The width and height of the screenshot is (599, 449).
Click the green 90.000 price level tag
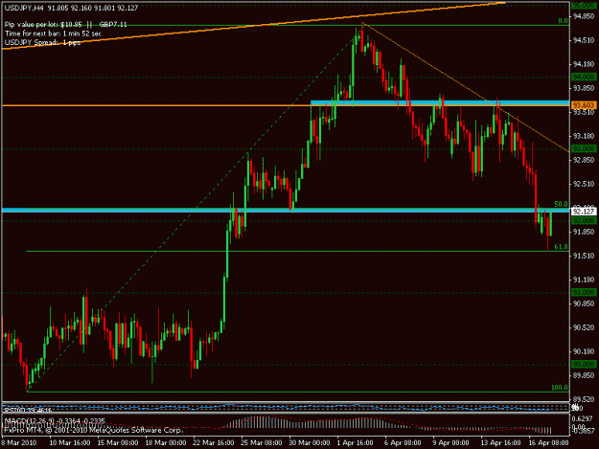[x=584, y=365]
